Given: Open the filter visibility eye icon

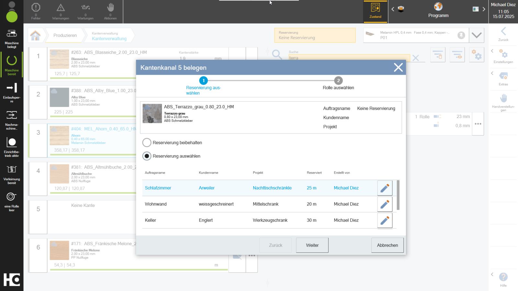Looking at the screenshot, I should [457, 55].
